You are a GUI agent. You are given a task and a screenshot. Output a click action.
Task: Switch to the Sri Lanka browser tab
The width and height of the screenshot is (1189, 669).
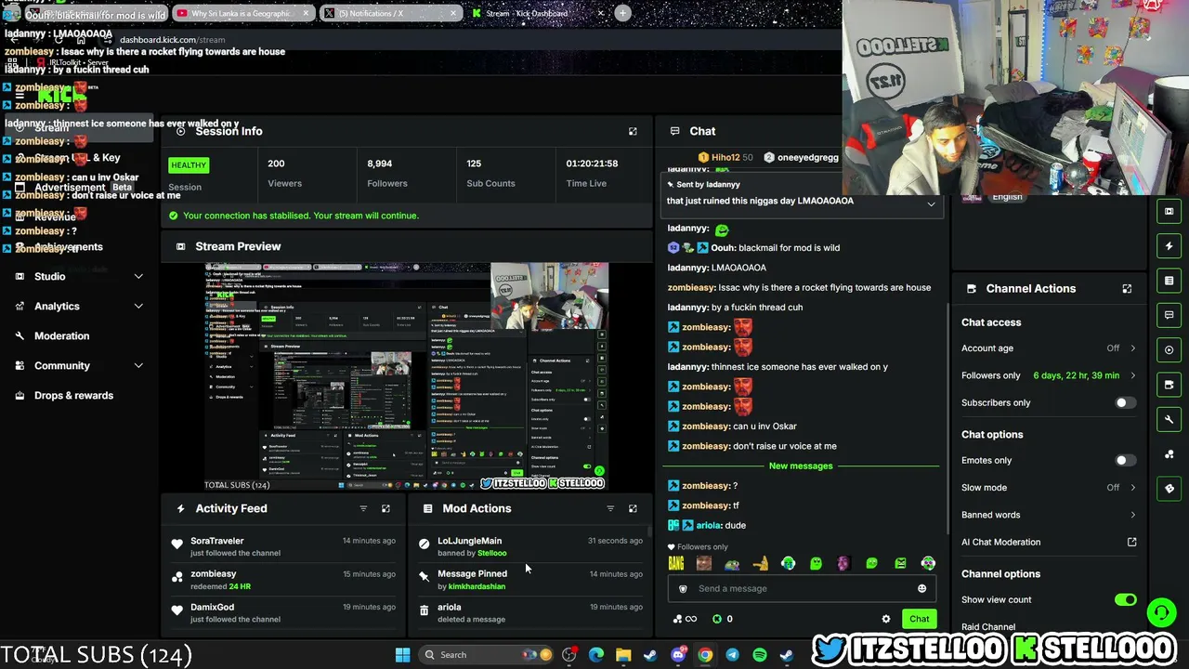243,13
